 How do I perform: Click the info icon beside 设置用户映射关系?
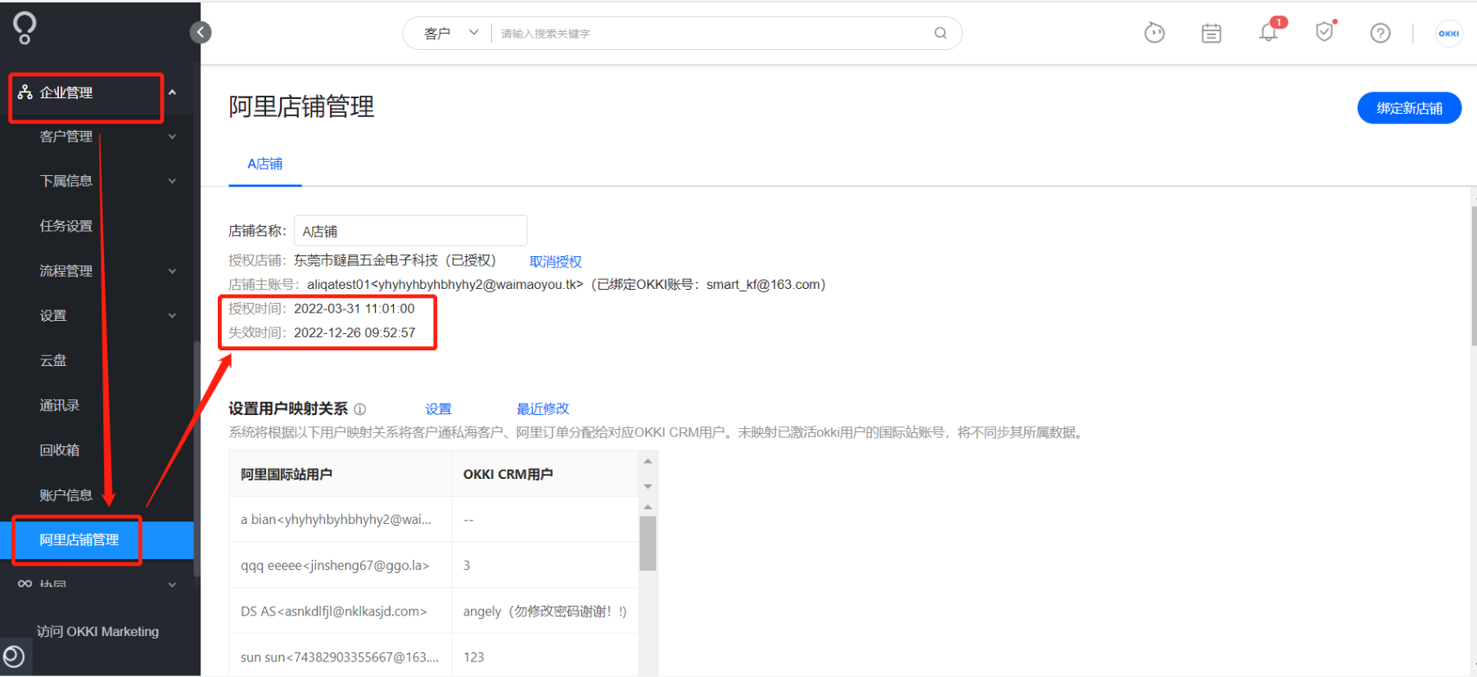click(359, 408)
